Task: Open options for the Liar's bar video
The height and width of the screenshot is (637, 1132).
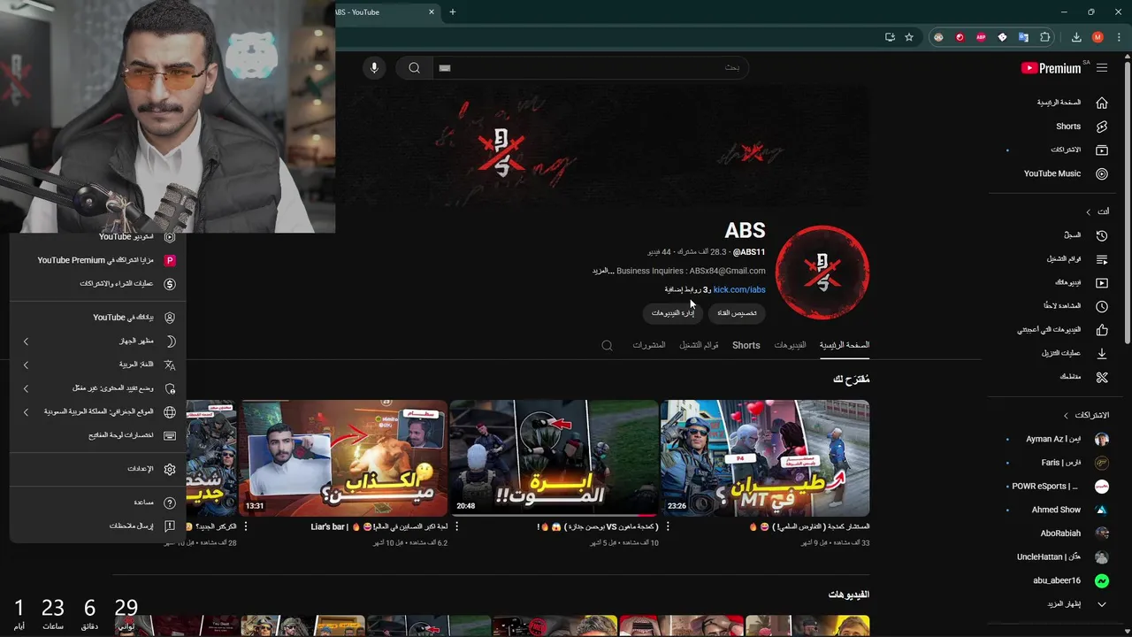Action: pyautogui.click(x=246, y=526)
